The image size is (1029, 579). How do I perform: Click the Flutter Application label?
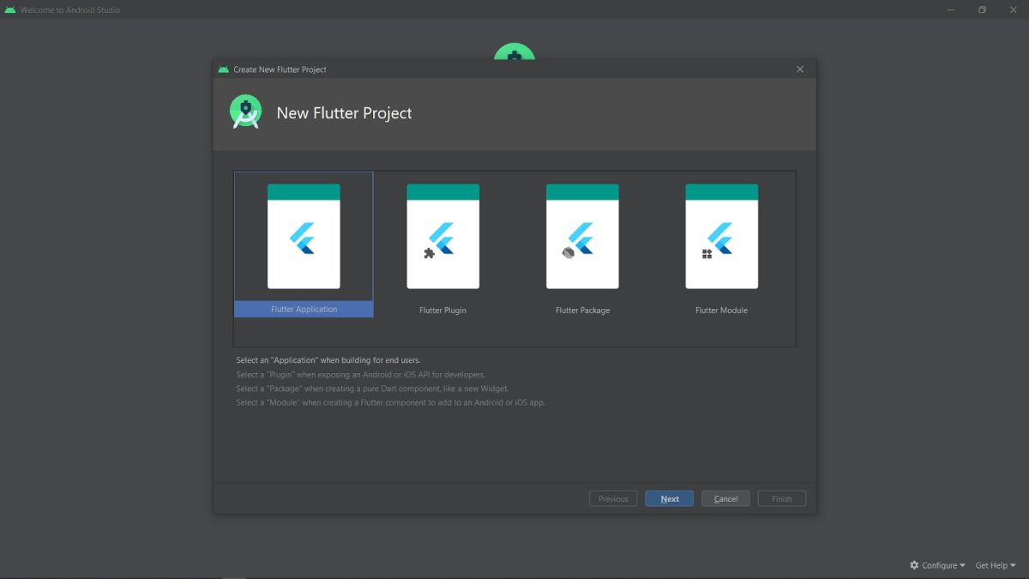point(304,310)
